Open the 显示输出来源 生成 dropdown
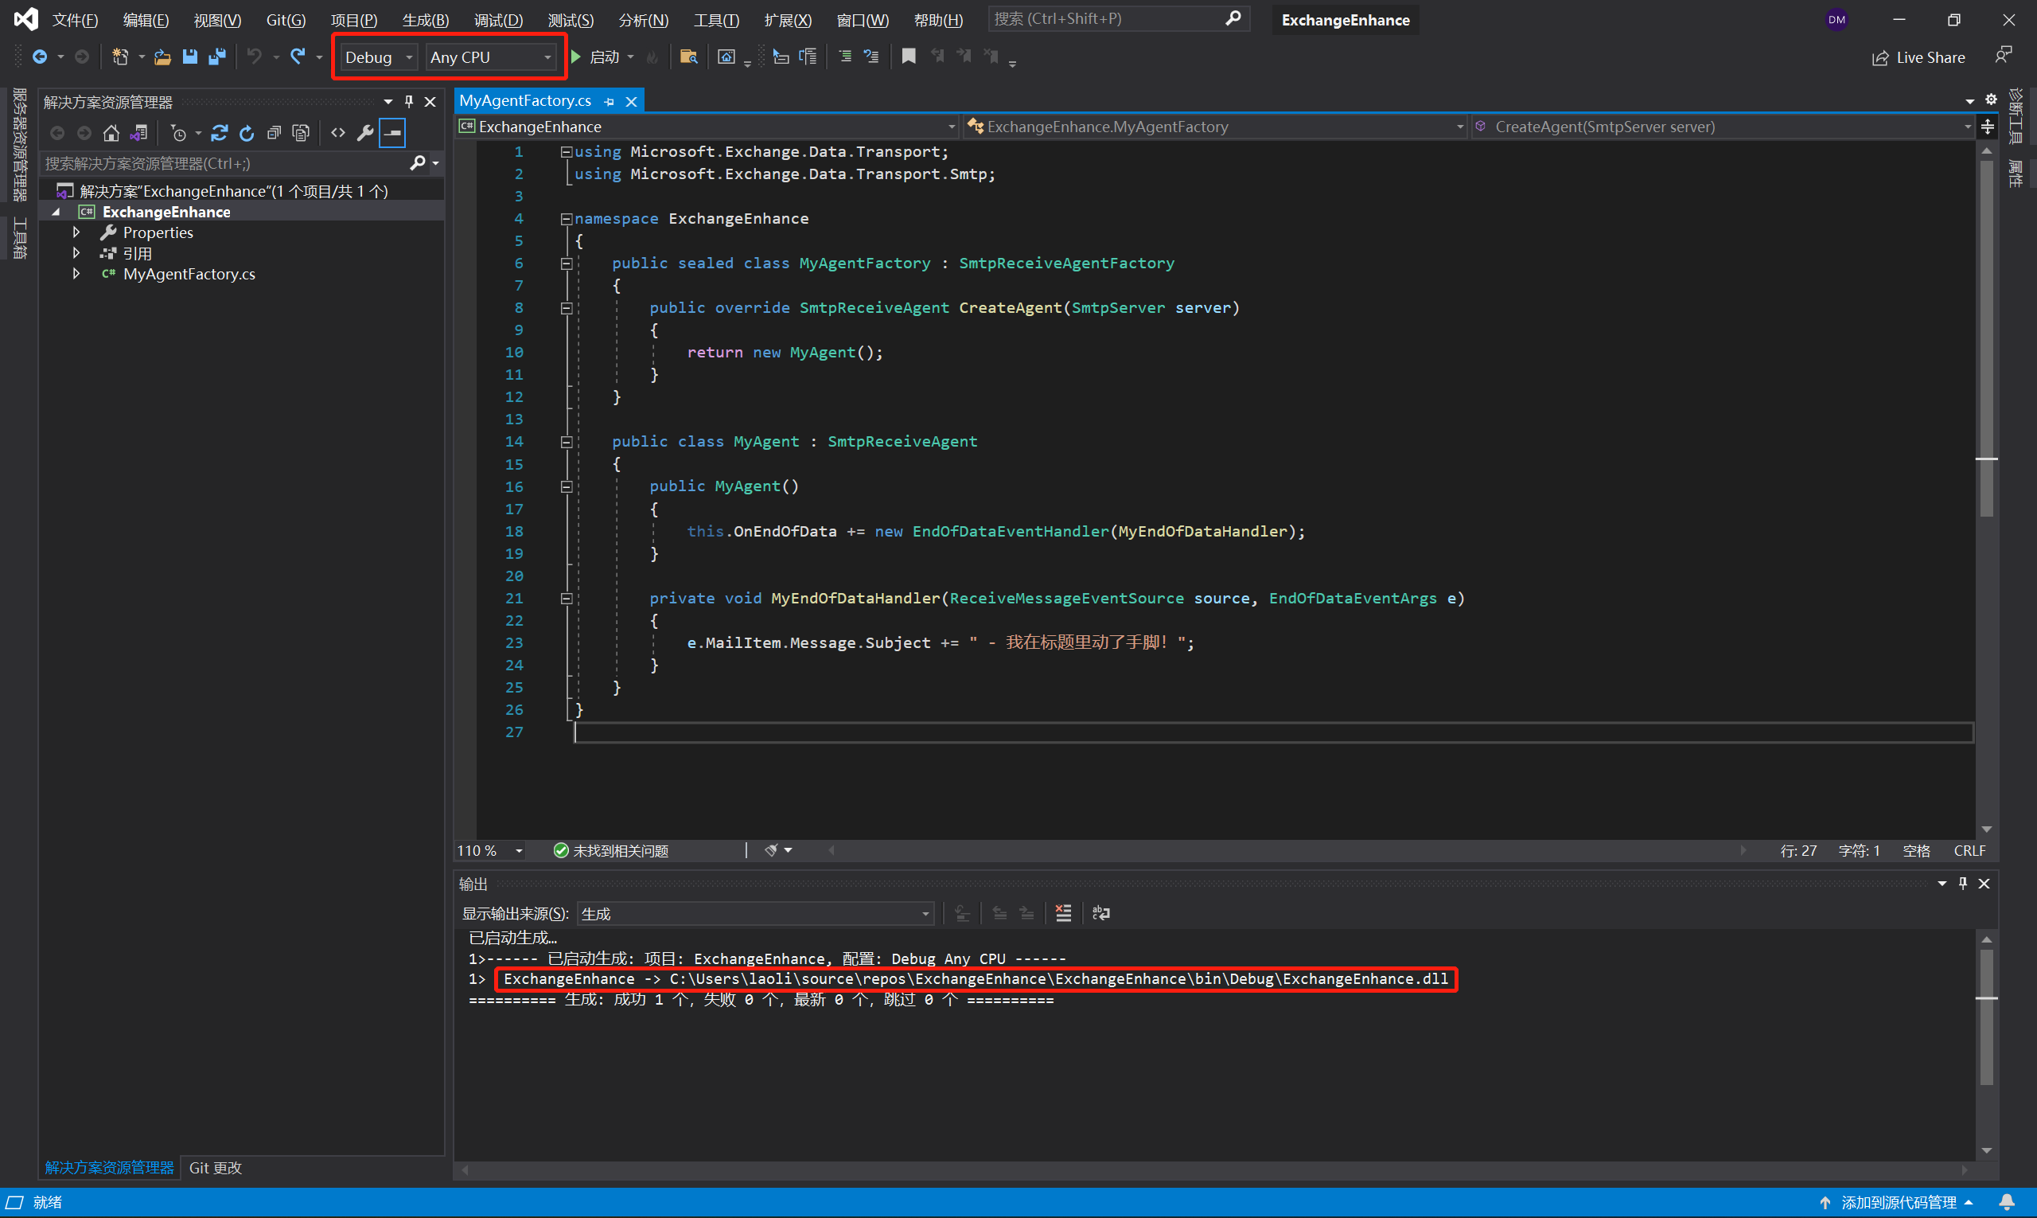 click(x=755, y=914)
